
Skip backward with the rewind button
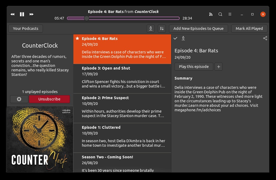click(12, 14)
